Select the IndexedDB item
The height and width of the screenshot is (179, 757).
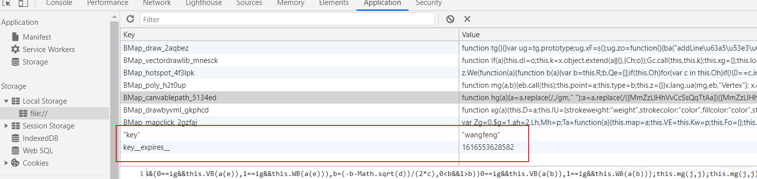point(40,138)
